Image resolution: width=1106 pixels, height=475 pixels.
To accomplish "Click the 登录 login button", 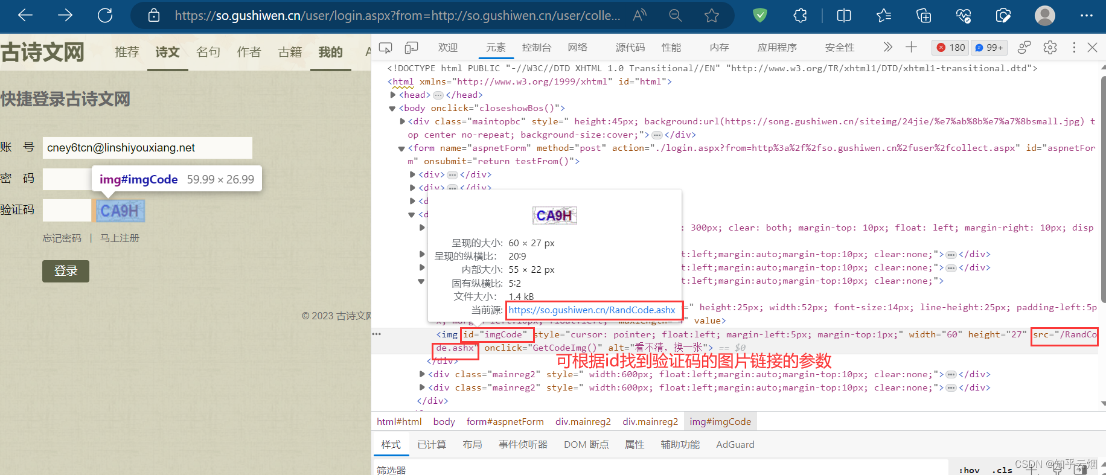I will click(x=66, y=271).
